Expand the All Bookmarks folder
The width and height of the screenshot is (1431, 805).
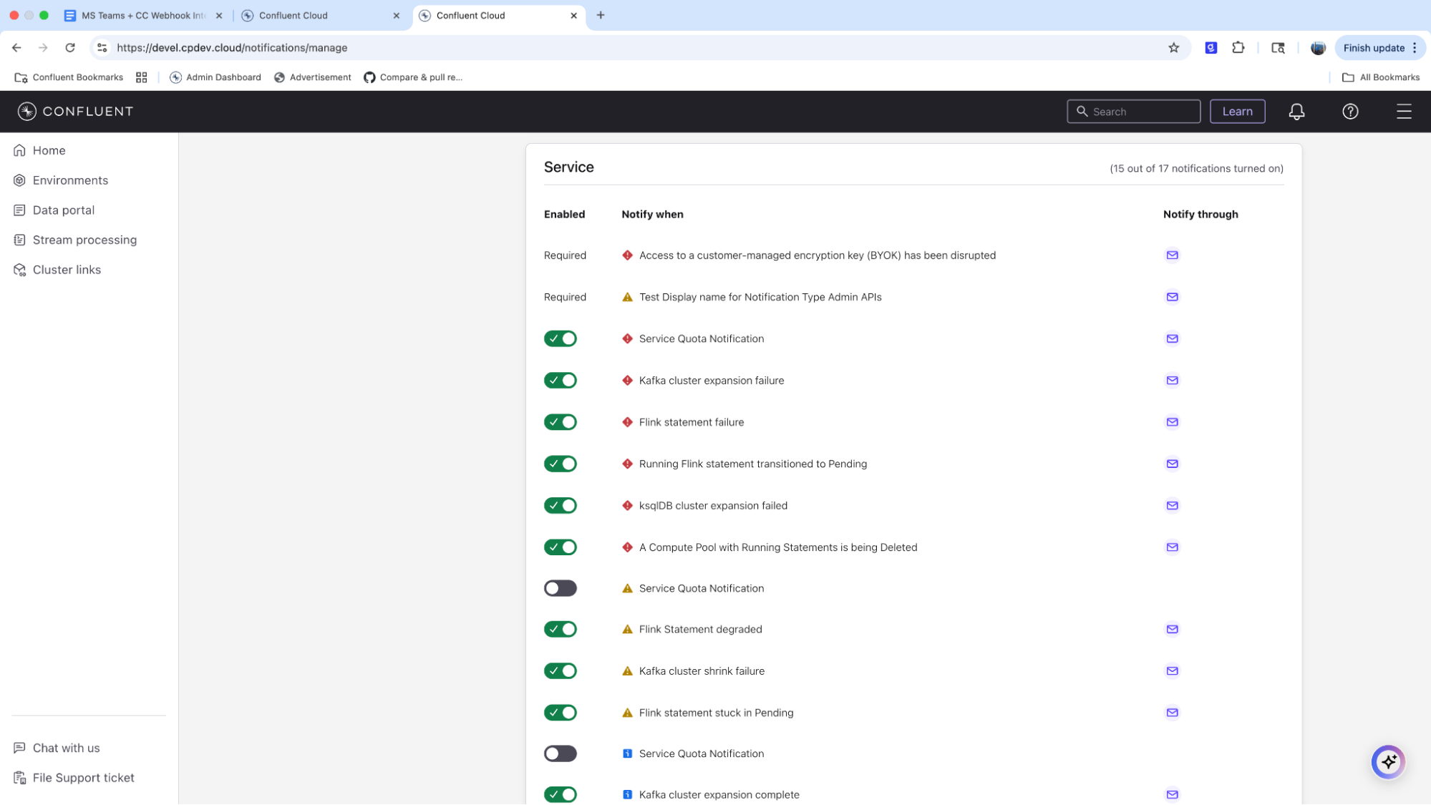[x=1380, y=77]
